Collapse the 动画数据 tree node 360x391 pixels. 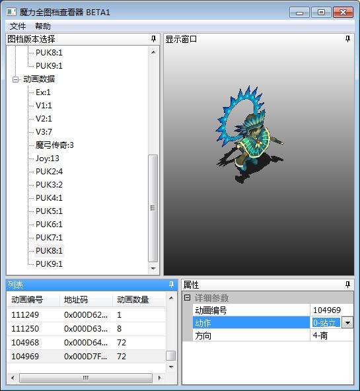click(x=15, y=79)
